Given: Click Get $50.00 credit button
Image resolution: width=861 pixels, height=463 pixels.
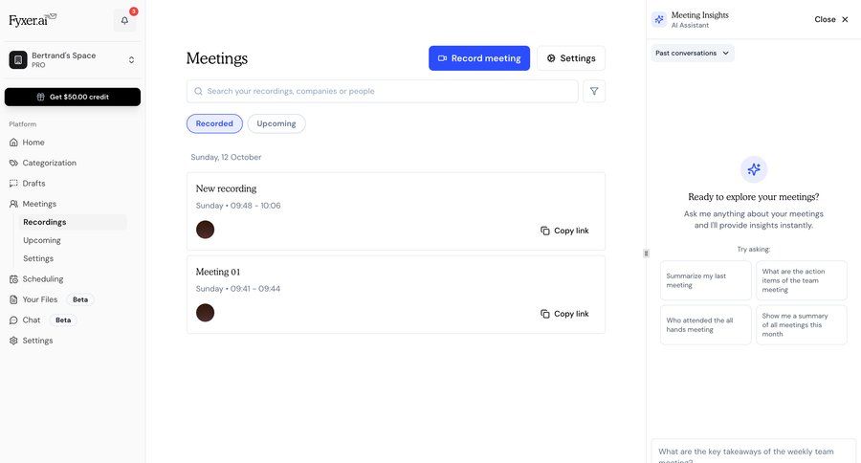Looking at the screenshot, I should [x=73, y=97].
